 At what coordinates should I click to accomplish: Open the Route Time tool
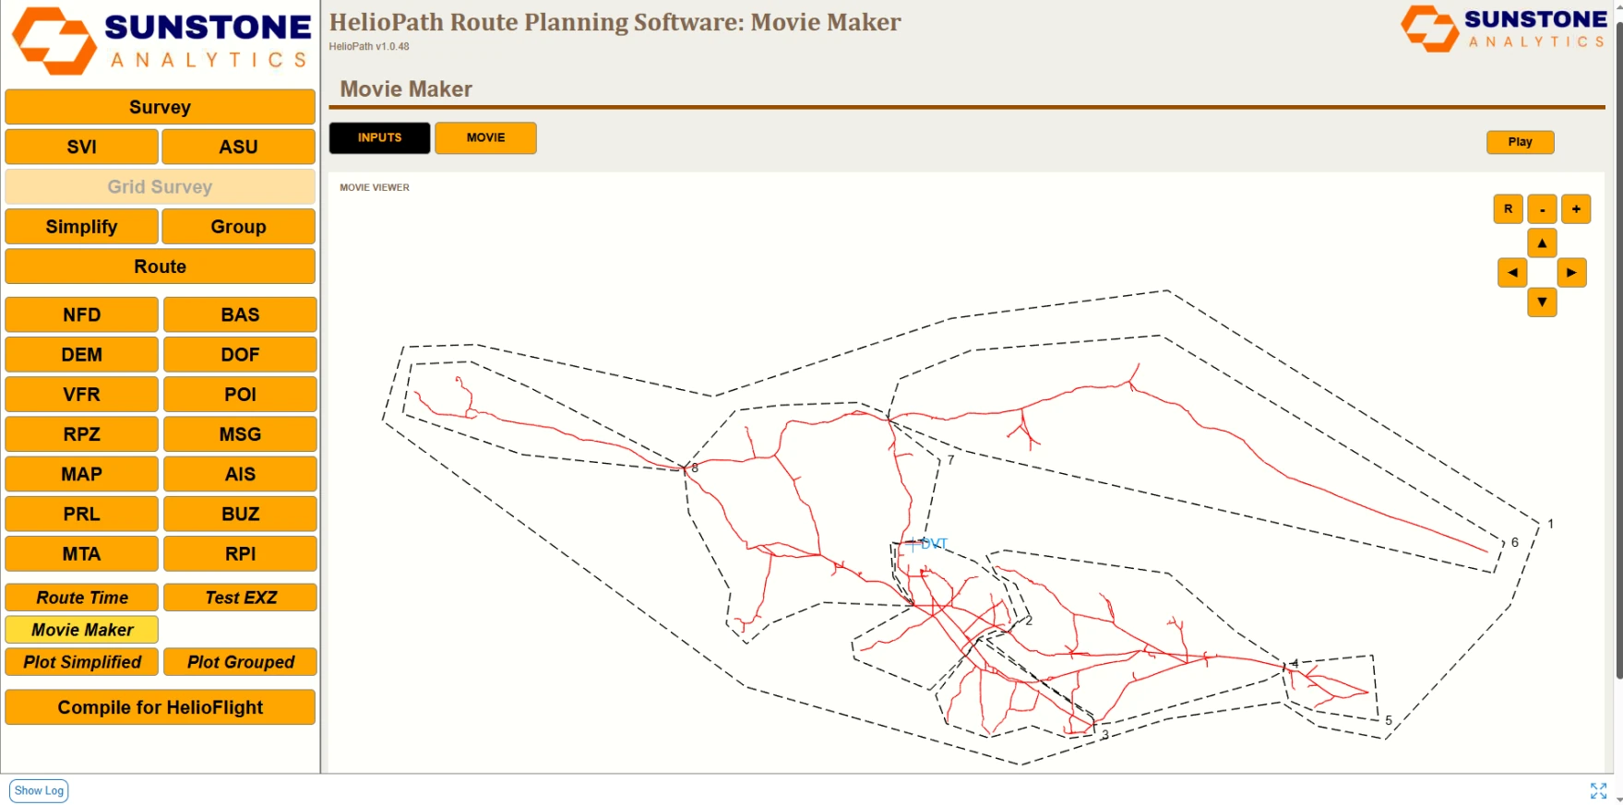[81, 598]
